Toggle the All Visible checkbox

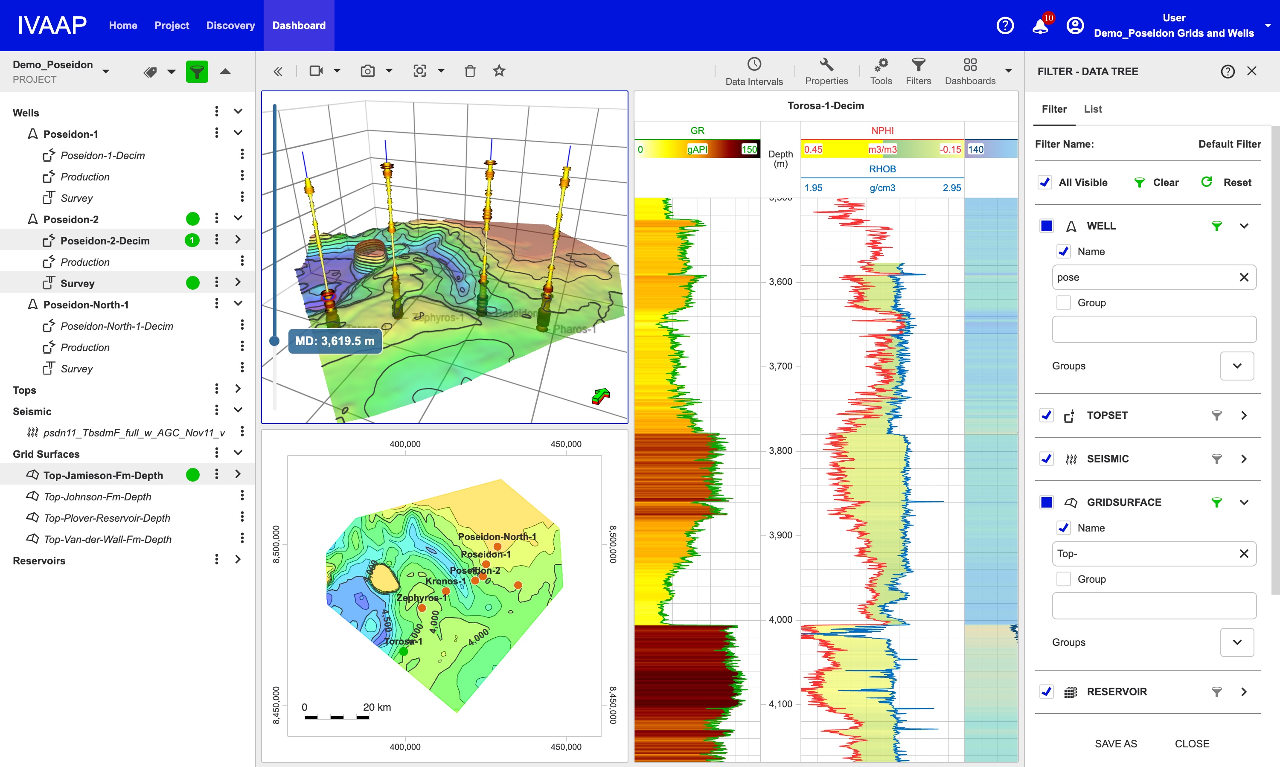click(x=1045, y=183)
